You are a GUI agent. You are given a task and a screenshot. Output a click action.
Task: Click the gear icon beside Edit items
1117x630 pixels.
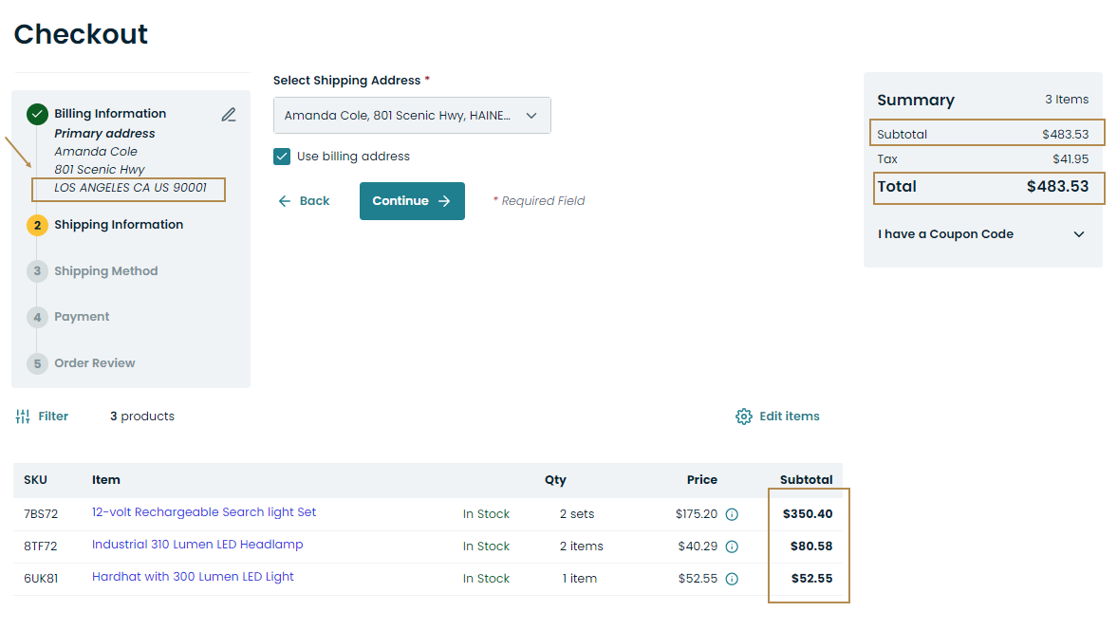coord(744,417)
